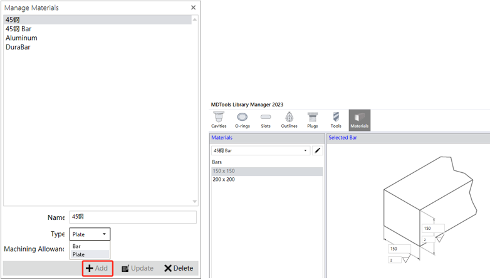Click the allowance field under upper 150
Viewport: 490px width, 280px height.
pyautogui.click(x=428, y=240)
